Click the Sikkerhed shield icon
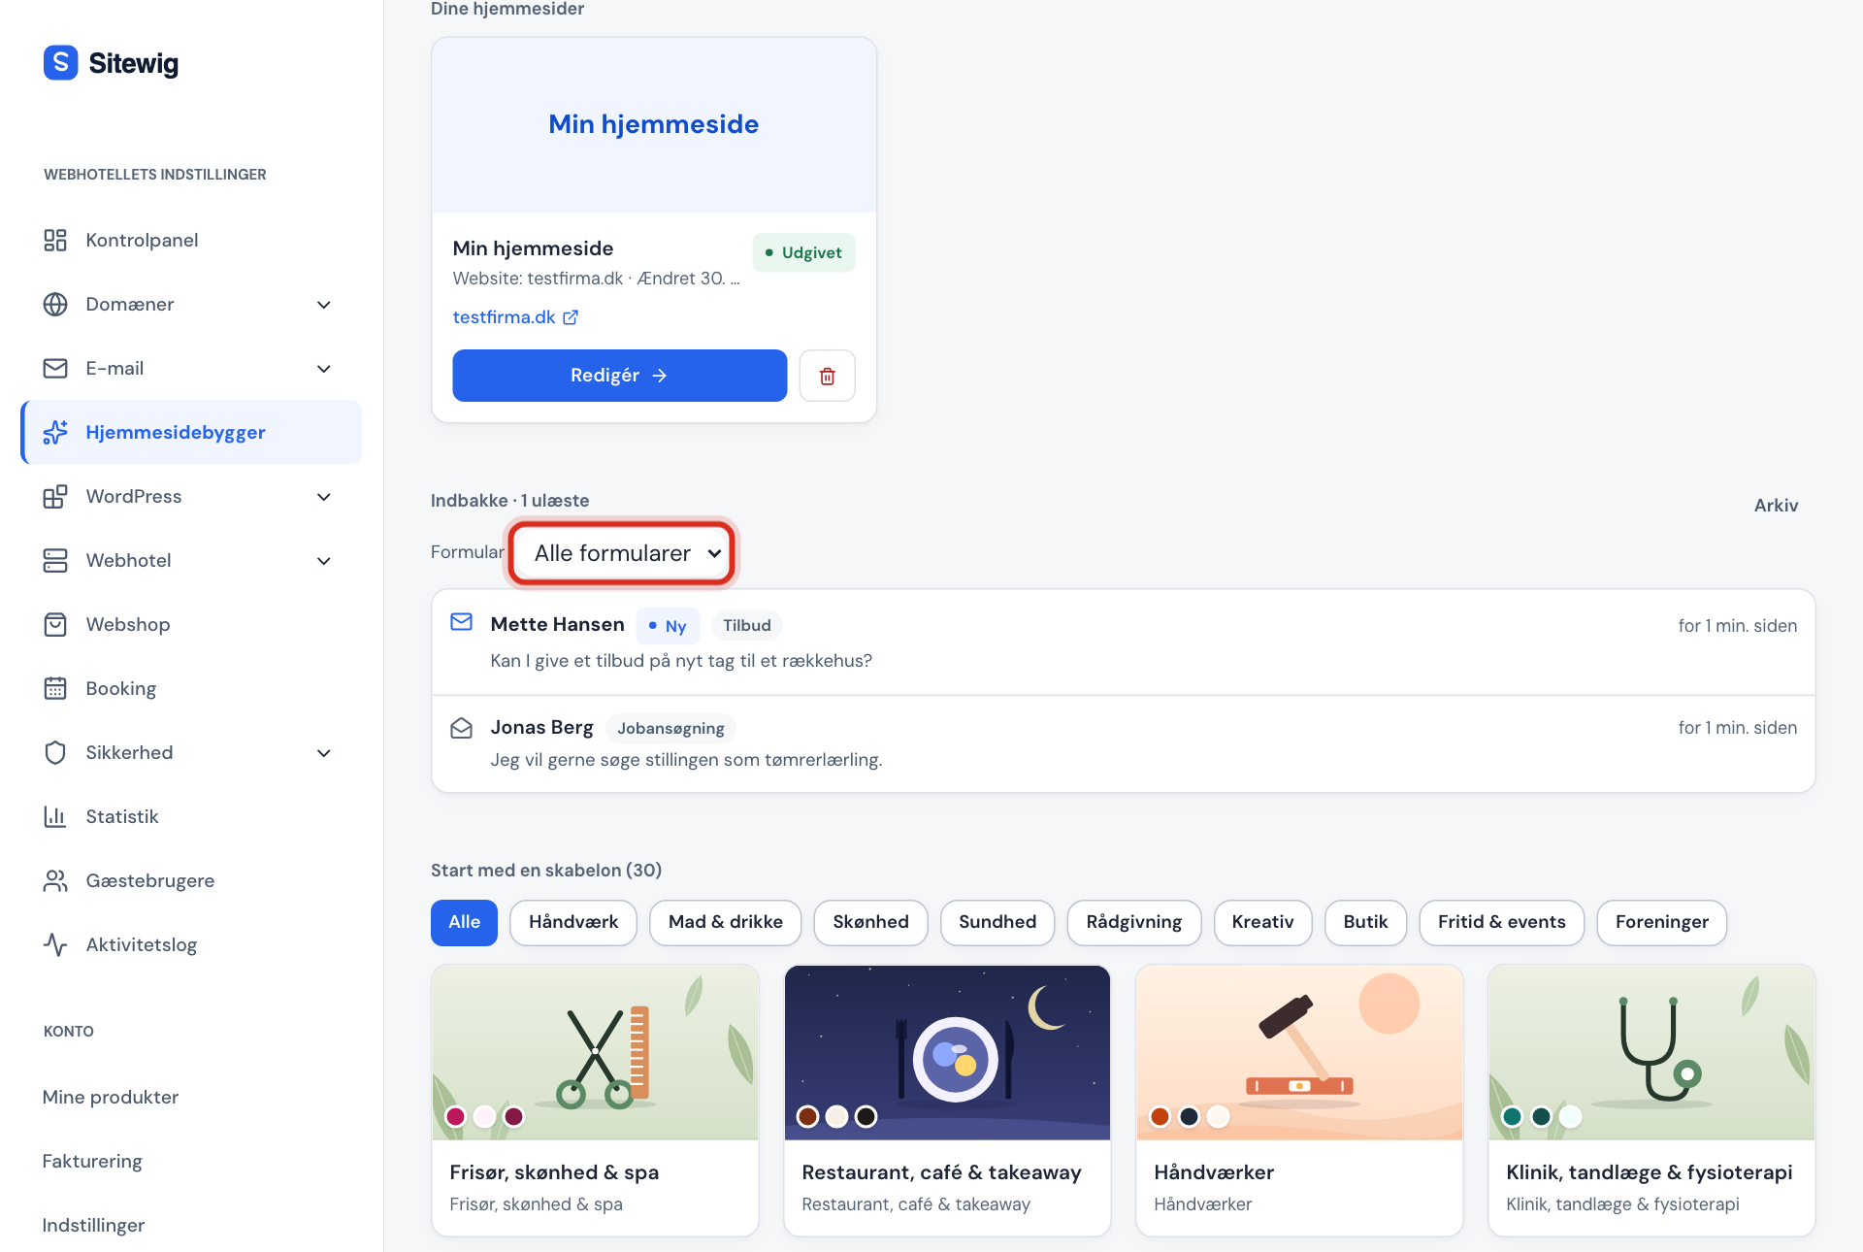 coord(55,752)
